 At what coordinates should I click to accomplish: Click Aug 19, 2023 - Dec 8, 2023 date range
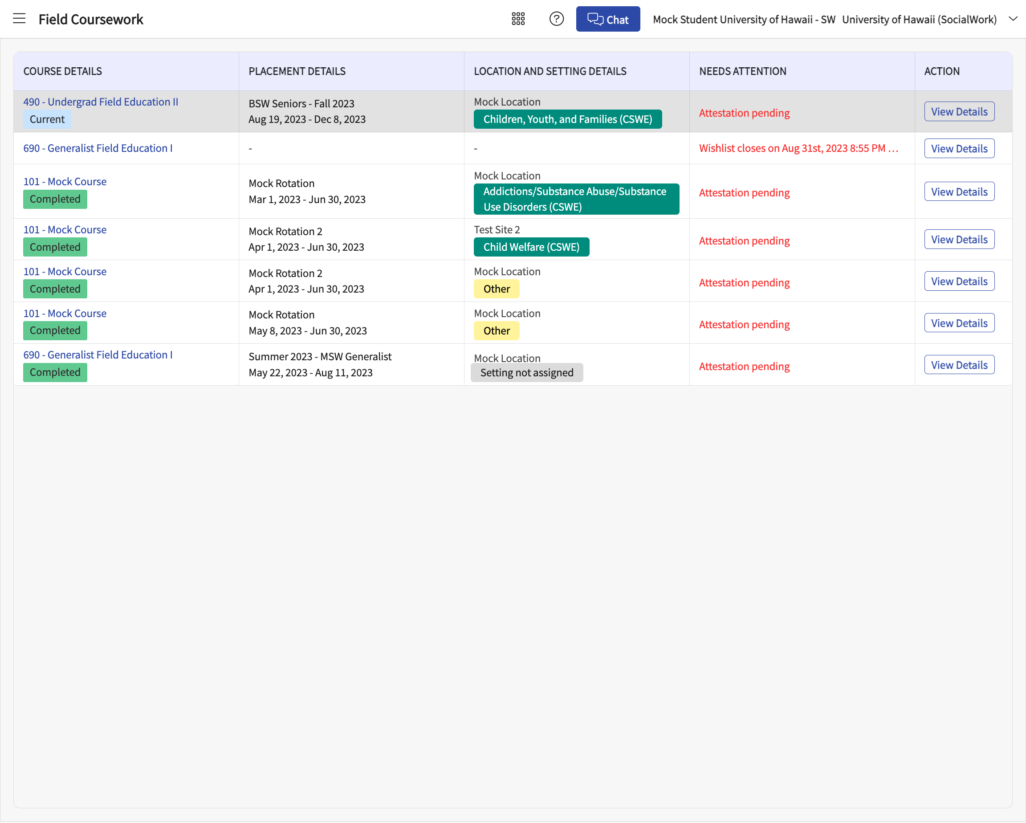307,119
